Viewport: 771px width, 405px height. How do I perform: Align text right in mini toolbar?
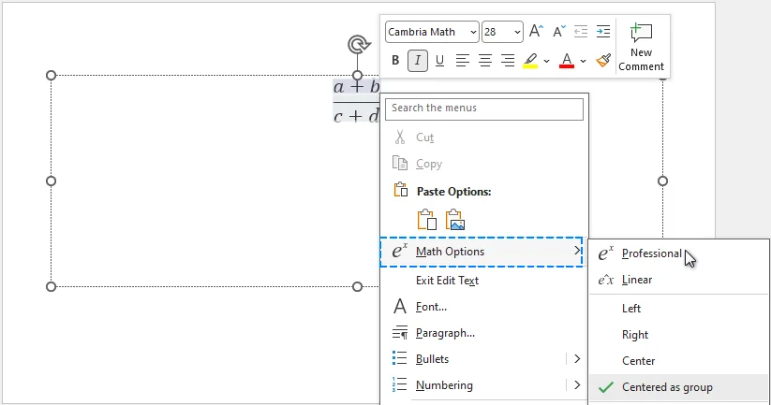pyautogui.click(x=508, y=61)
